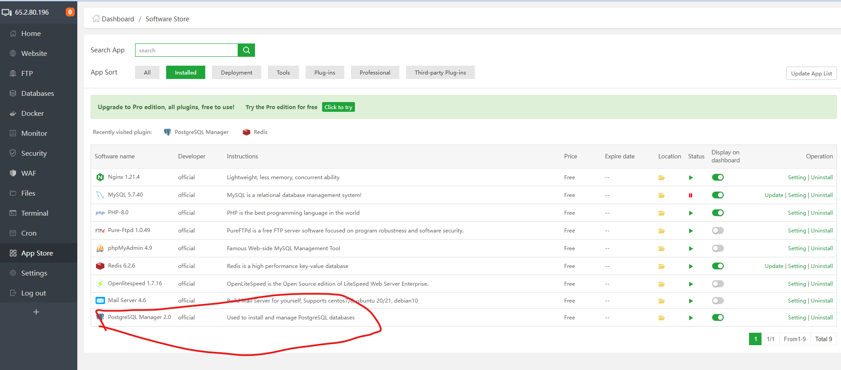The width and height of the screenshot is (841, 370).
Task: Switch to the Tools tab
Action: pyautogui.click(x=283, y=72)
